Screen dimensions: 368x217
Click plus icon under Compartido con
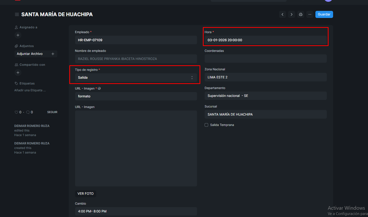point(18,73)
